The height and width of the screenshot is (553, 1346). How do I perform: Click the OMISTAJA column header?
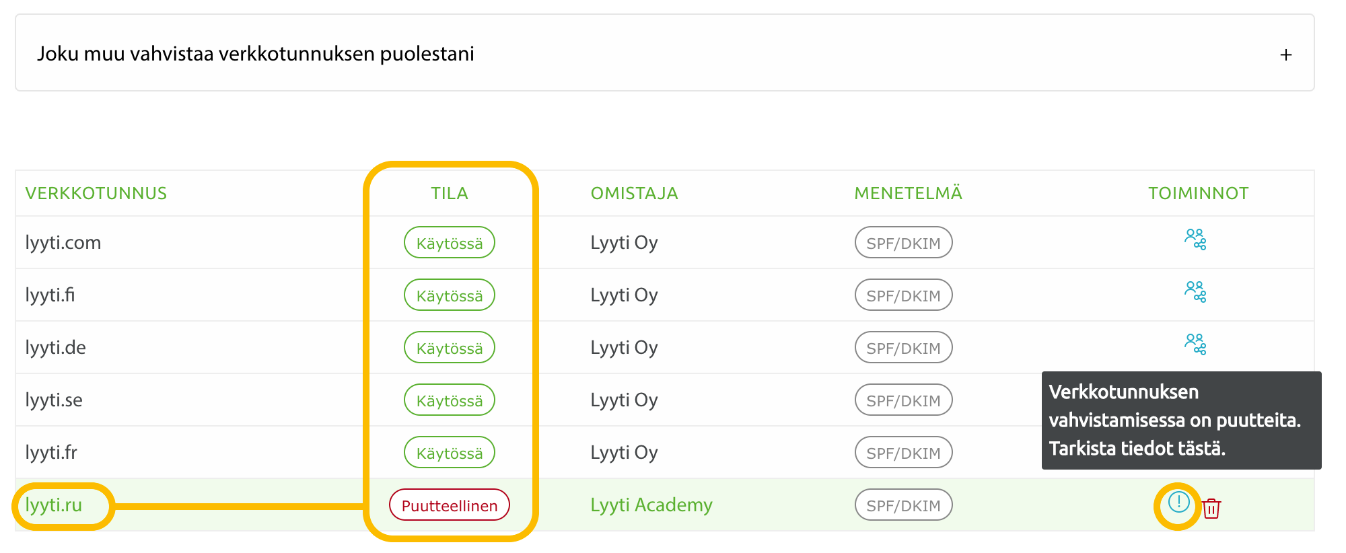[x=634, y=193]
